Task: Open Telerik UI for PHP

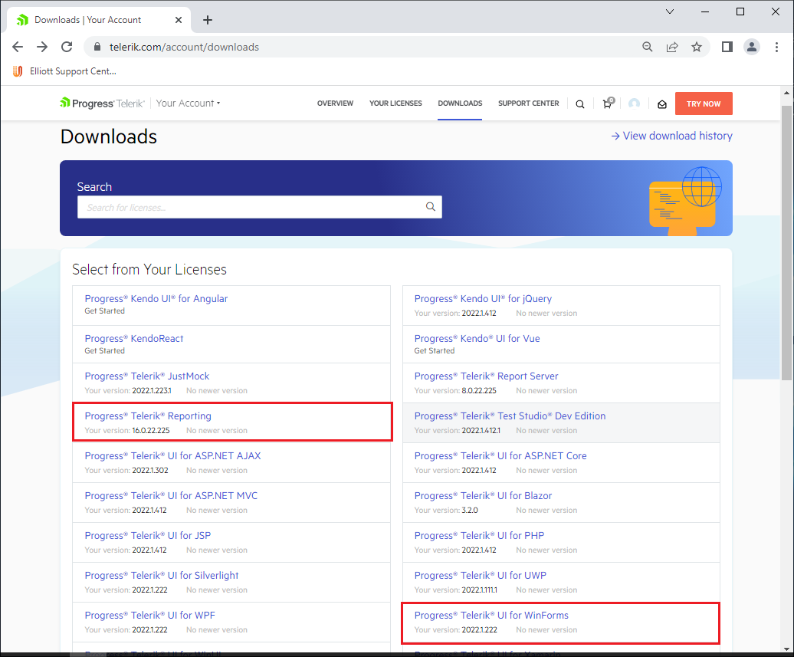Action: (x=479, y=536)
